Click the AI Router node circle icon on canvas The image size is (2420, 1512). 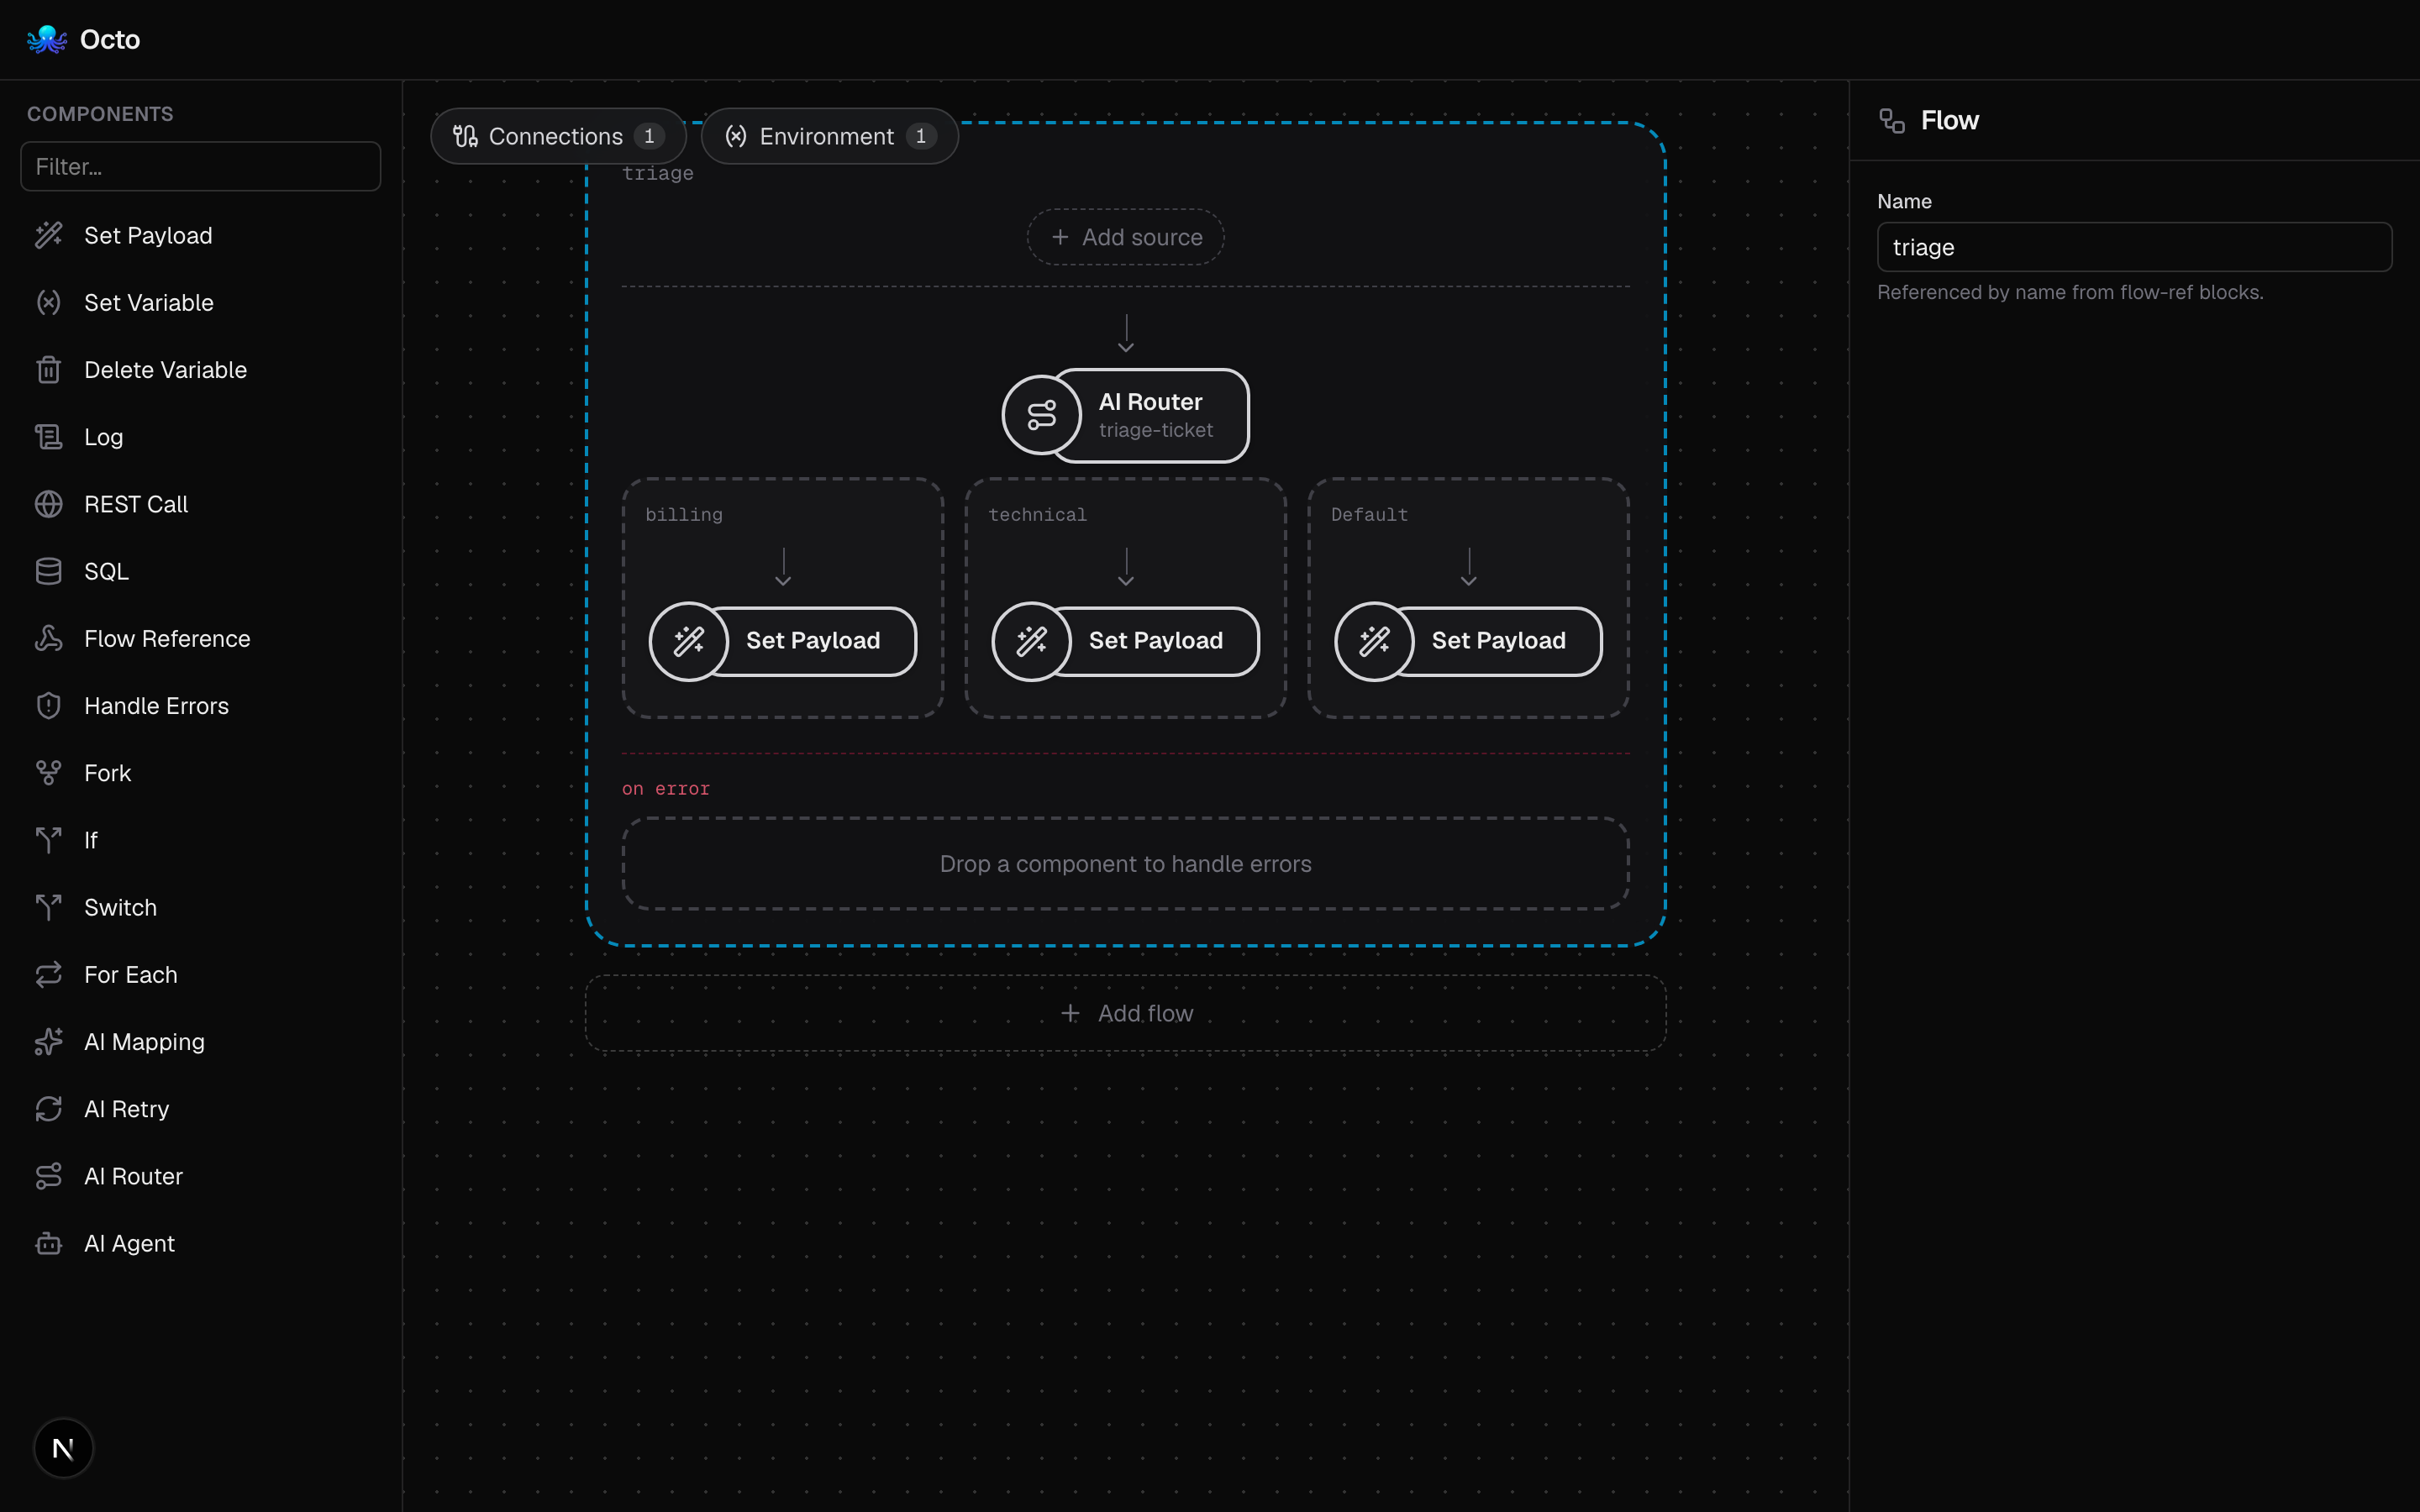(x=1041, y=414)
